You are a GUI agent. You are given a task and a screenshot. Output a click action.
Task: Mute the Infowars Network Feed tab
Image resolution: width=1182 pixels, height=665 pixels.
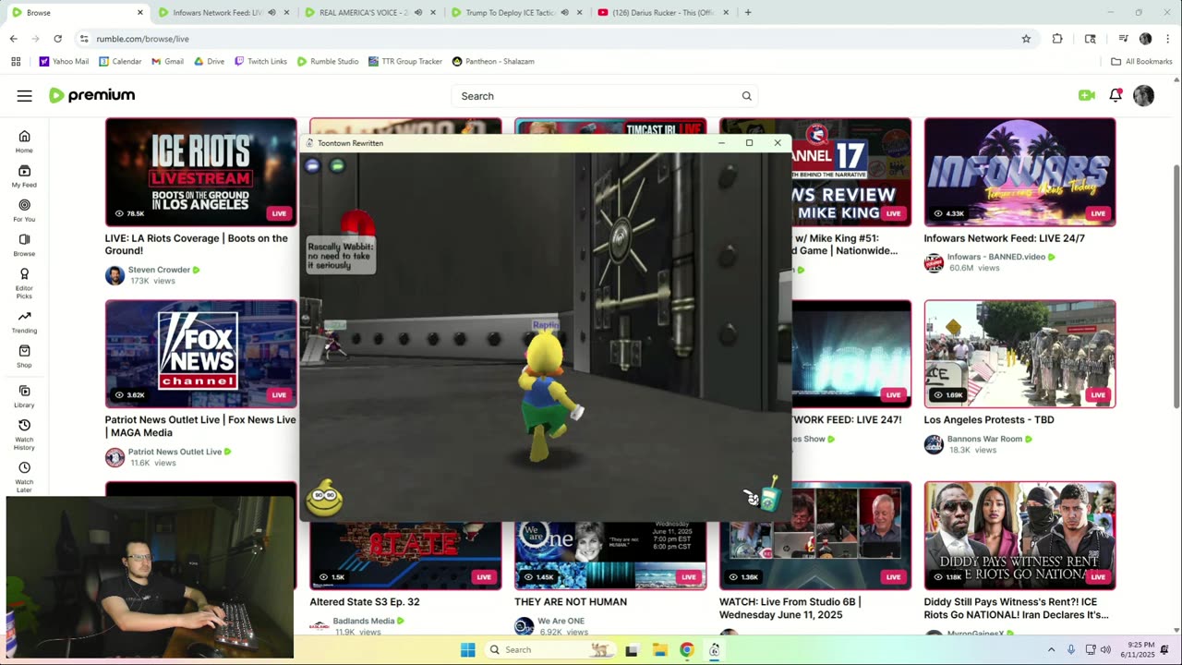tap(271, 13)
